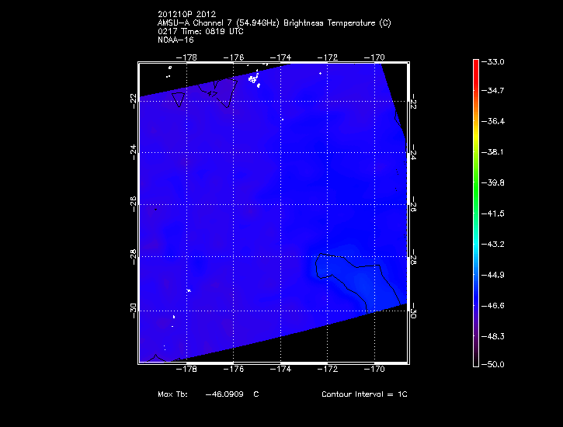Viewport: 563px width, 427px height.
Task: Click the Max Tb value -46.0909
Action: (x=224, y=394)
